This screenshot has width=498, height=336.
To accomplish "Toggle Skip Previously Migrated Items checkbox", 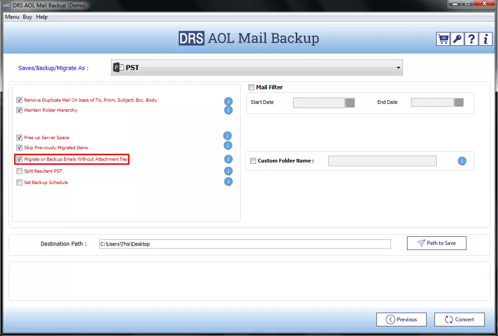I will click(19, 147).
